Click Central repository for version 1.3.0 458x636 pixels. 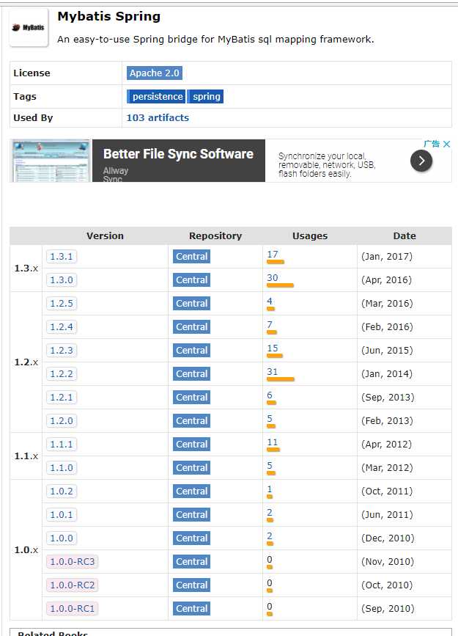click(191, 280)
